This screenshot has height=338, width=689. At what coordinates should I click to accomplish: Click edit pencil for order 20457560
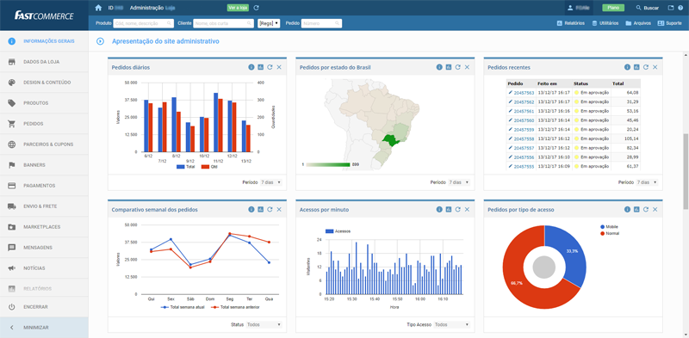(511, 120)
